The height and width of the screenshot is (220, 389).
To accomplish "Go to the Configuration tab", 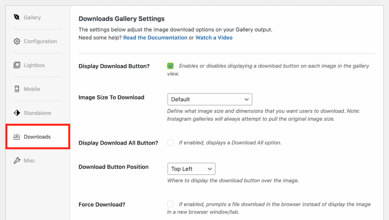I will click(40, 41).
